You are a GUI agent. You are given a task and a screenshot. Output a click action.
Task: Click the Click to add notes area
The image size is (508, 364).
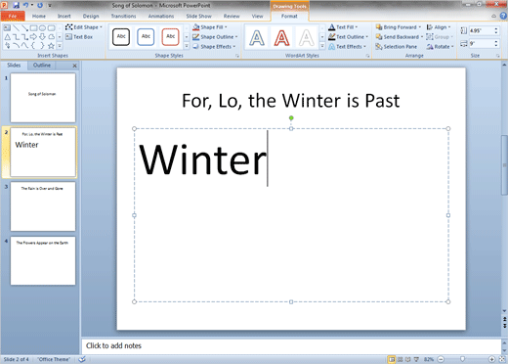(x=291, y=345)
